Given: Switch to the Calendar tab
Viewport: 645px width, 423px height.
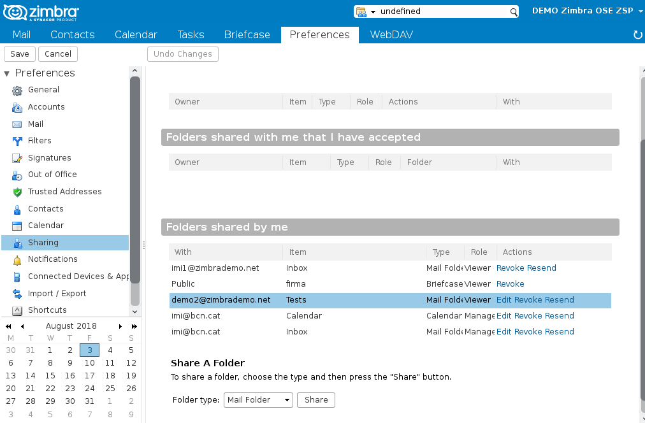Looking at the screenshot, I should (x=136, y=35).
